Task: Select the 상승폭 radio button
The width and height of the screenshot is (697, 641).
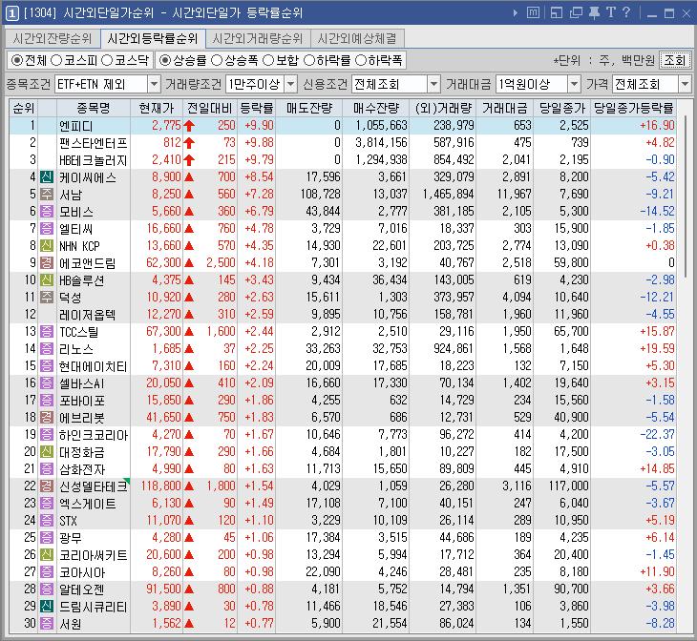Action: pyautogui.click(x=217, y=60)
